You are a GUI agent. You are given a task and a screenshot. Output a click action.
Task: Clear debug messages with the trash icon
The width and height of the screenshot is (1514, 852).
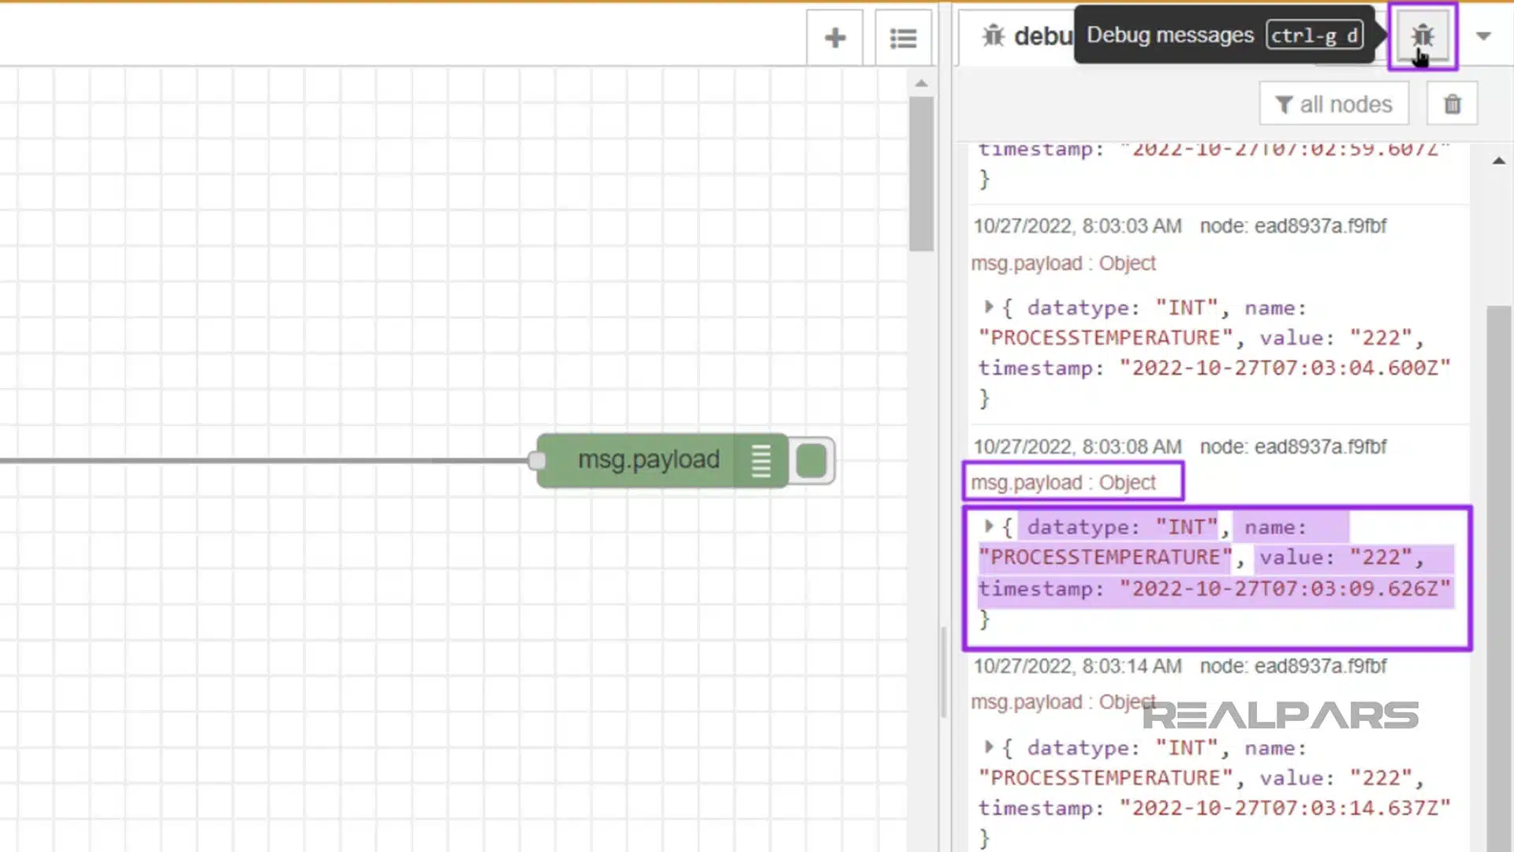[x=1452, y=104]
